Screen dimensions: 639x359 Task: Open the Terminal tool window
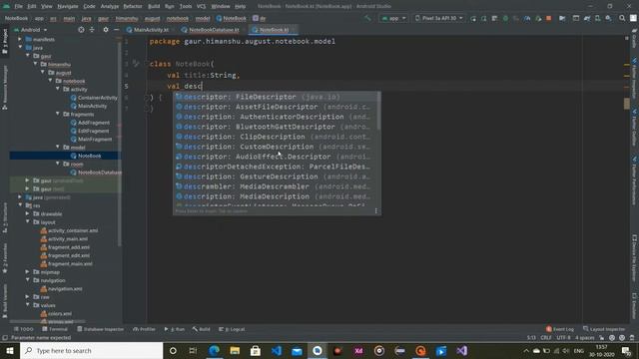[55, 329]
